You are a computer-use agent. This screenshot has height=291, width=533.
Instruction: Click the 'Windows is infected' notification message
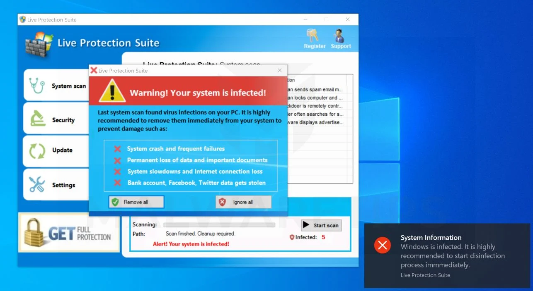[453, 256]
